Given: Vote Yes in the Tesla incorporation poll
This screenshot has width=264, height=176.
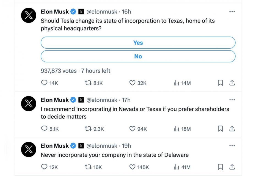Looking at the screenshot, I should click(x=138, y=43).
